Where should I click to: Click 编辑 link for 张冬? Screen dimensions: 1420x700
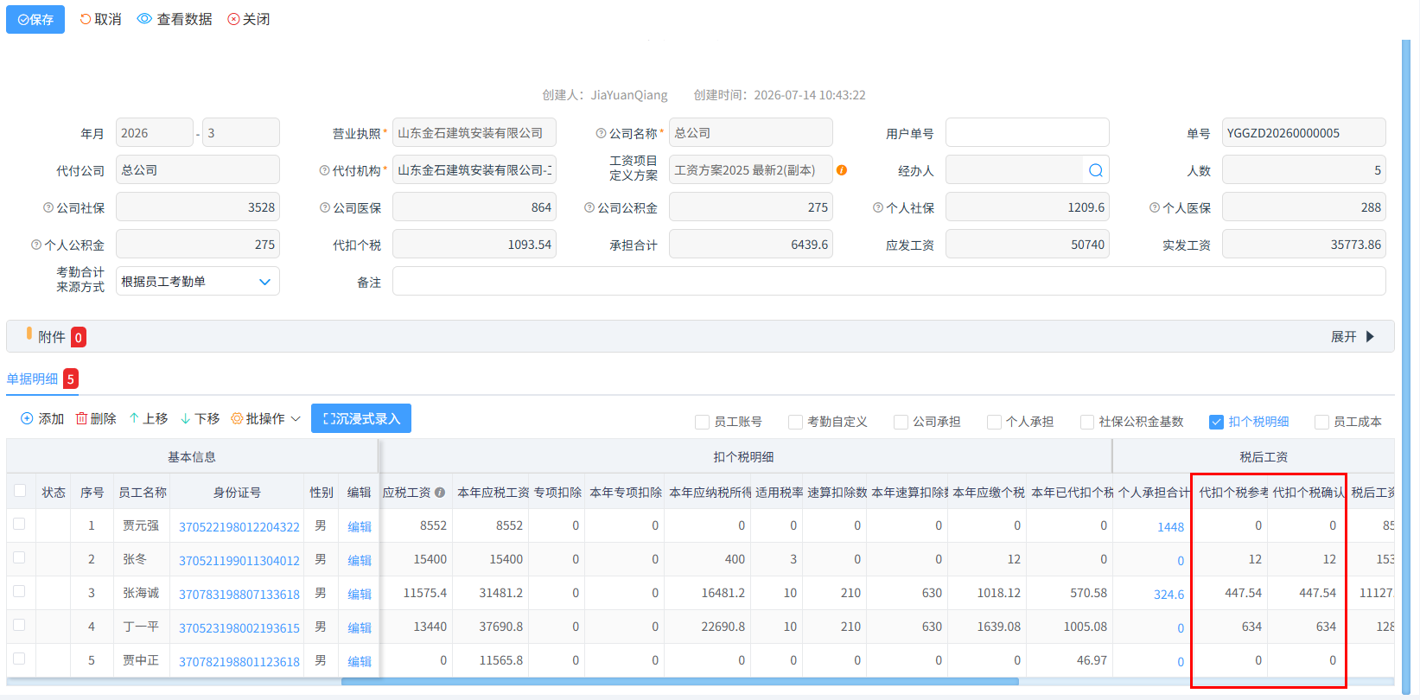pyautogui.click(x=360, y=560)
